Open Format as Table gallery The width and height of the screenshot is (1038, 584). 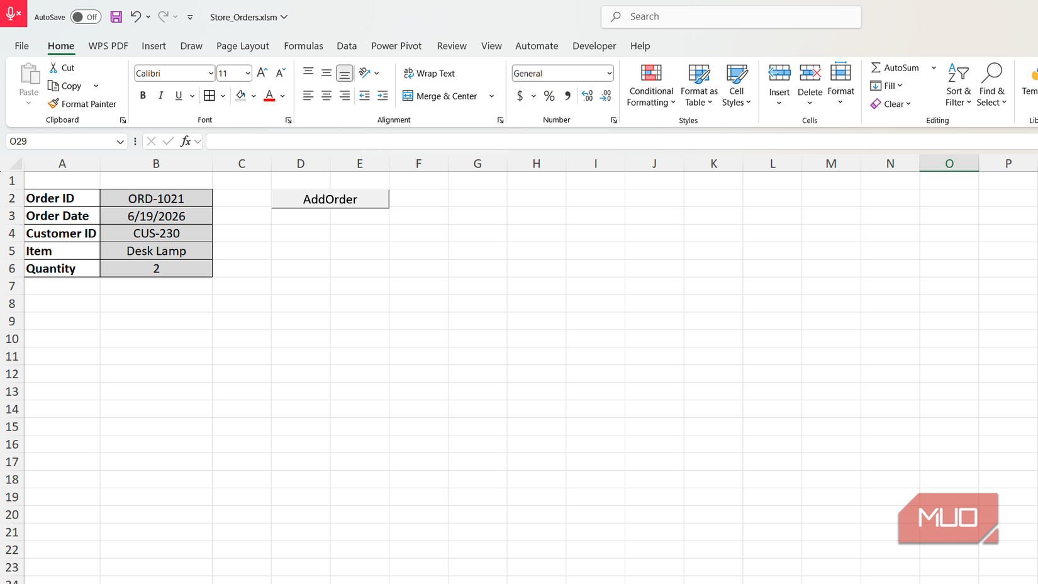pyautogui.click(x=699, y=86)
